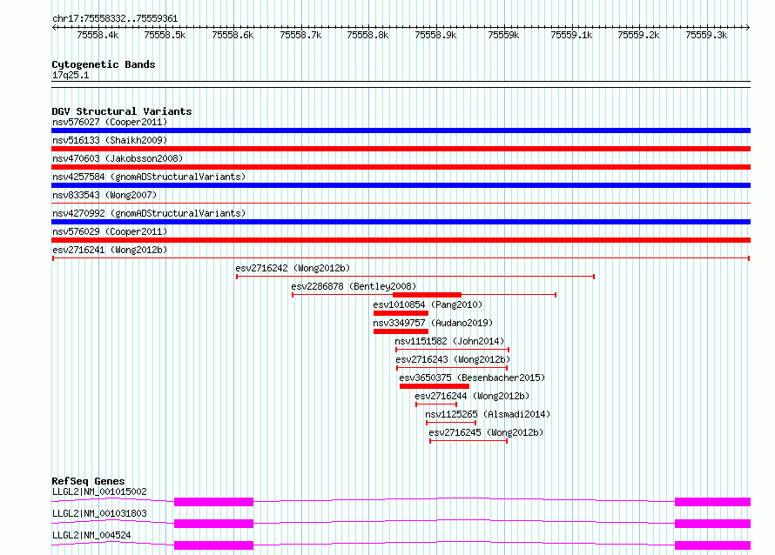Click the 75559.3k ruler tick label

706,35
